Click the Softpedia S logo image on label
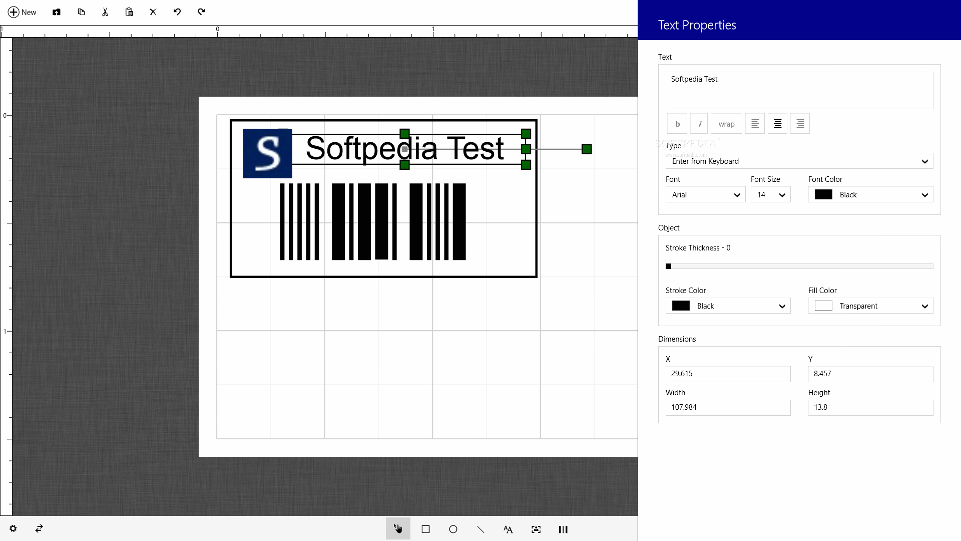The image size is (961, 541). (x=267, y=153)
